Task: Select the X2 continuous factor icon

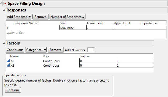Action: 8,65
